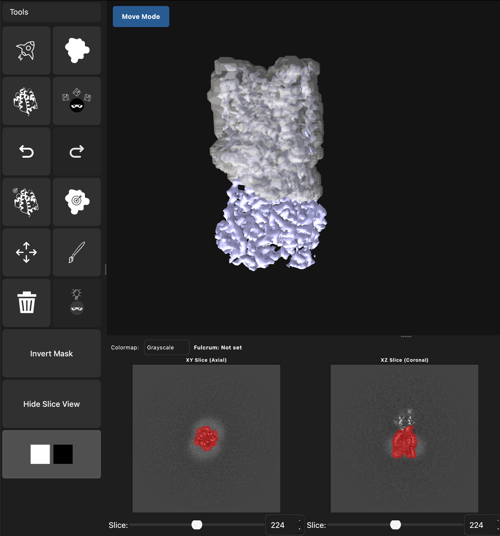
Task: Click the axial Slice slider handle
Action: 197,525
